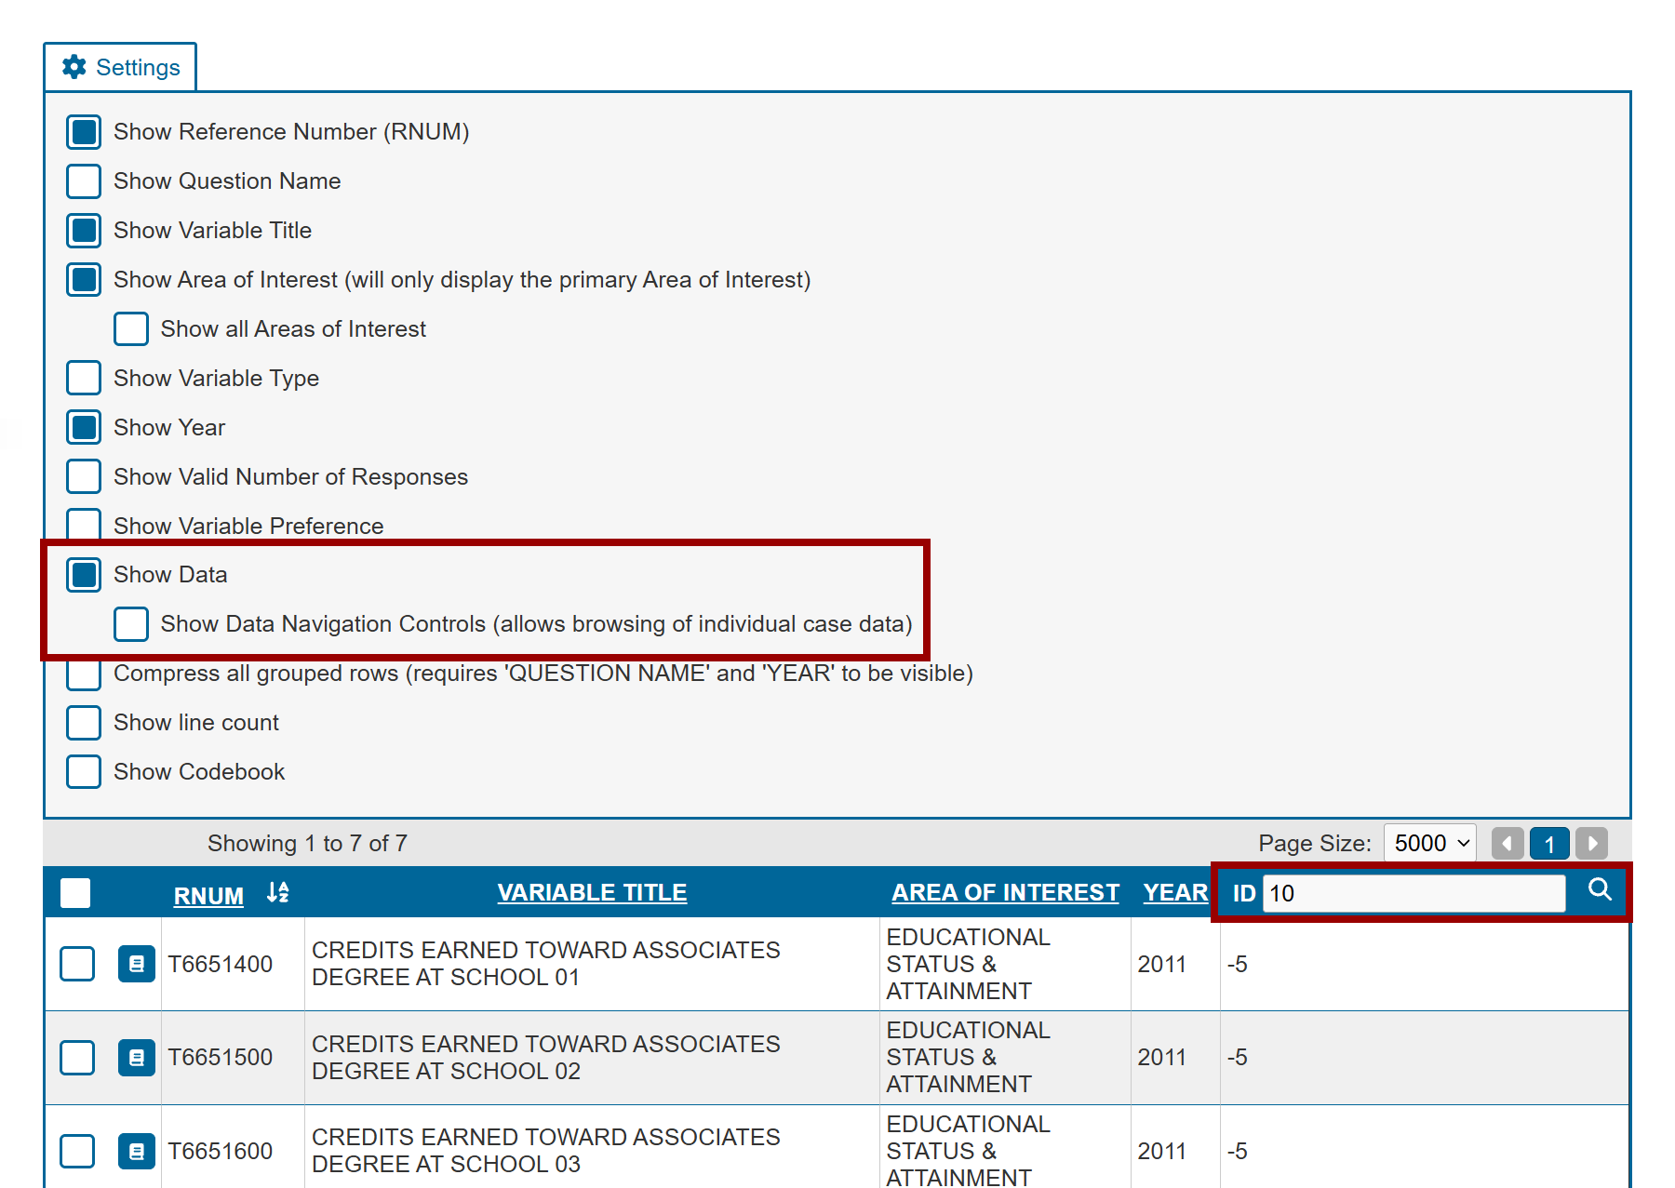Toggle the Show Data checkbox

(x=84, y=575)
